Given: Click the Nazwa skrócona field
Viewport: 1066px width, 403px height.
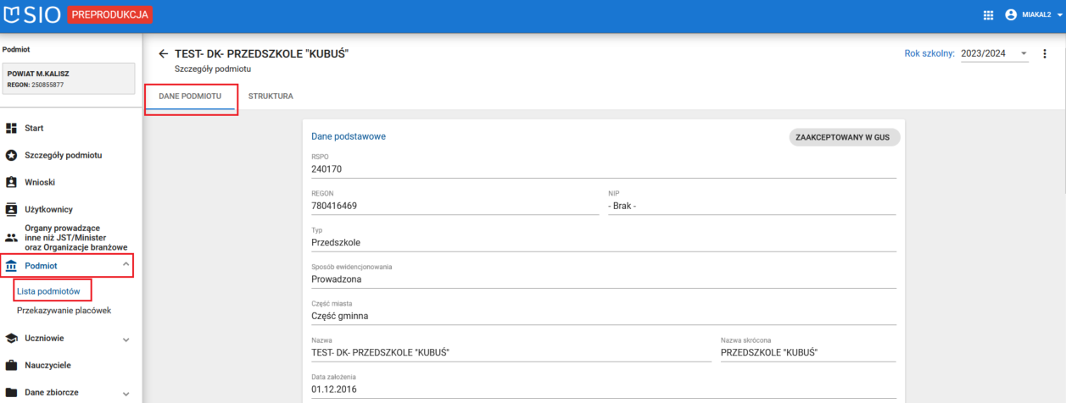Looking at the screenshot, I should (x=807, y=353).
